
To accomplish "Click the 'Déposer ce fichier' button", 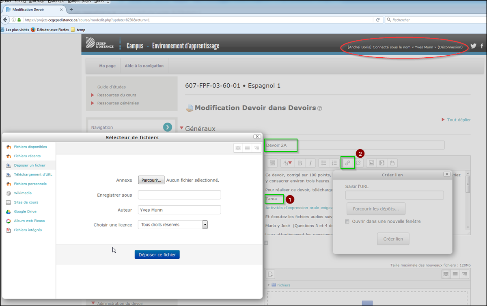I will [157, 255].
